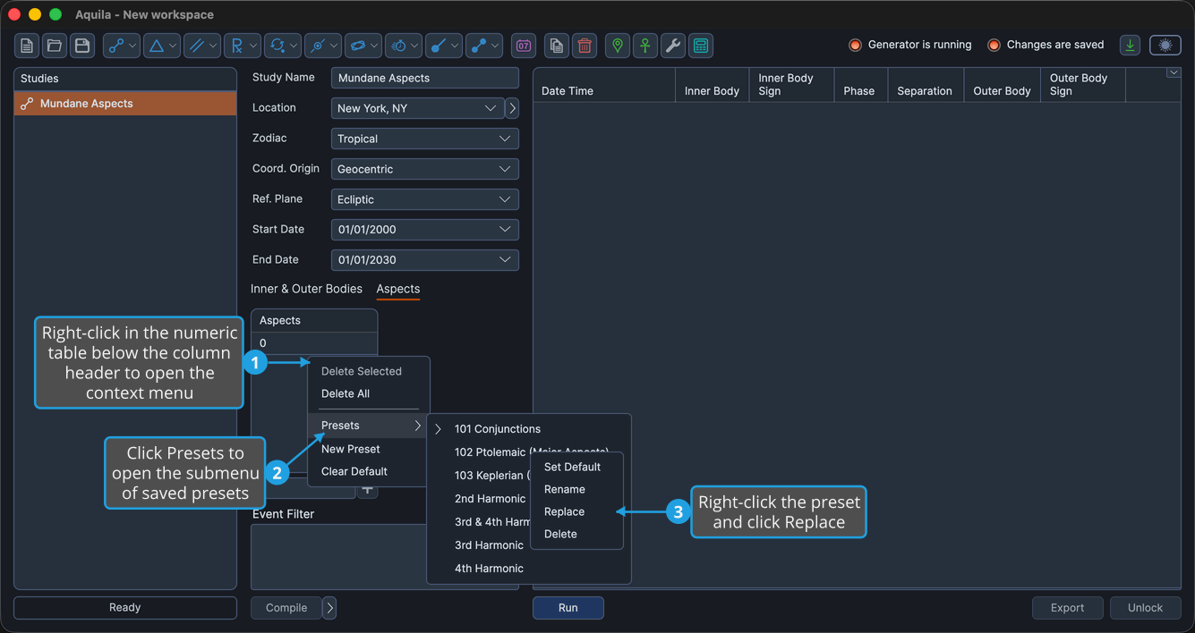The width and height of the screenshot is (1195, 633).
Task: Select the parallel lines study tool
Action: click(x=202, y=46)
